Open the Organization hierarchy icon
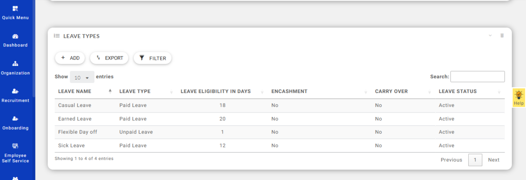 (x=15, y=64)
